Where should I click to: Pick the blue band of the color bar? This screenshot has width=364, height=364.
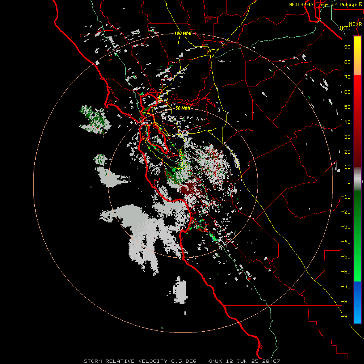357,303
